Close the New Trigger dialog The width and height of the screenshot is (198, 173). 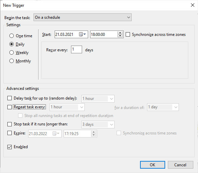coord(193,5)
